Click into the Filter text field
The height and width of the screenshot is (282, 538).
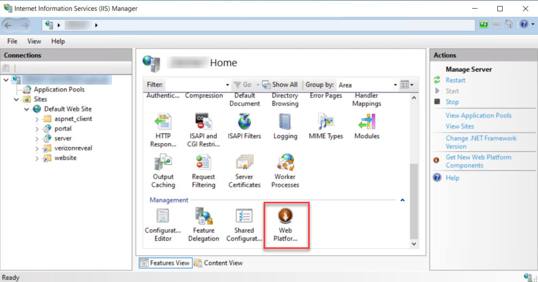195,85
